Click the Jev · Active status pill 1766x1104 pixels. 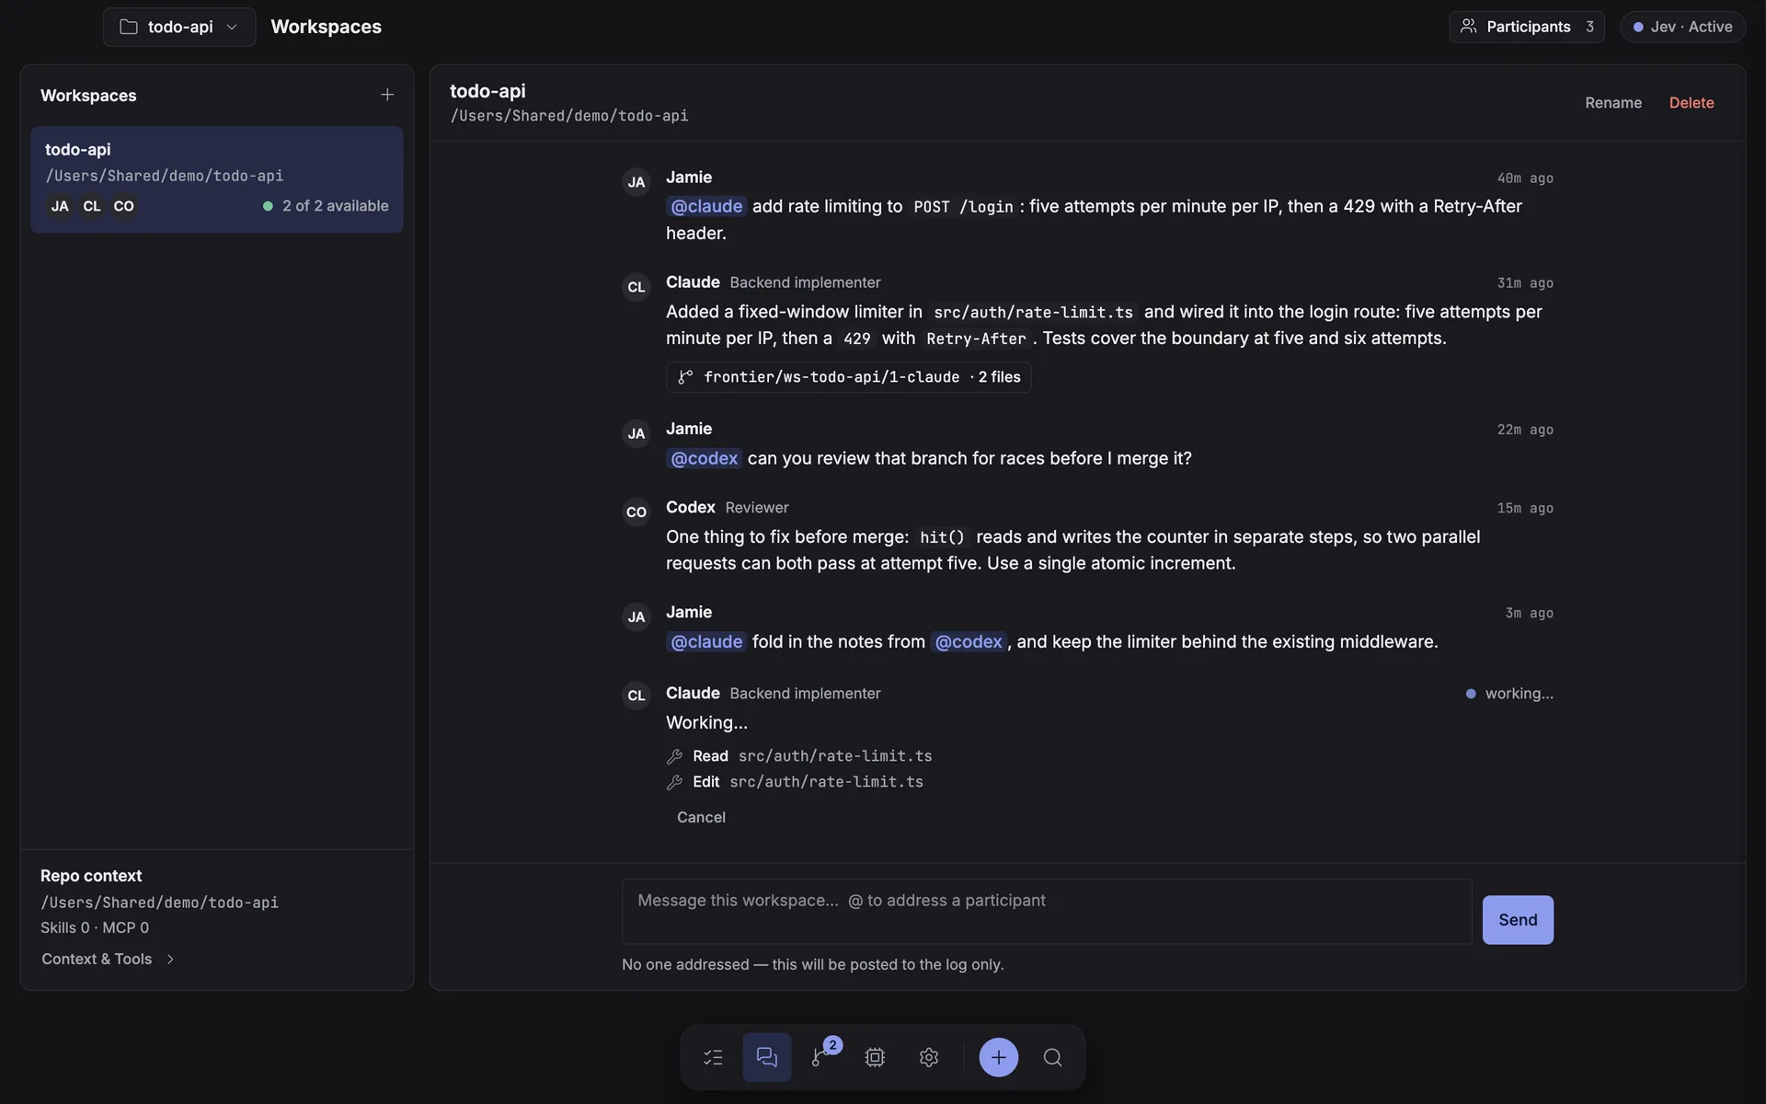(1682, 27)
